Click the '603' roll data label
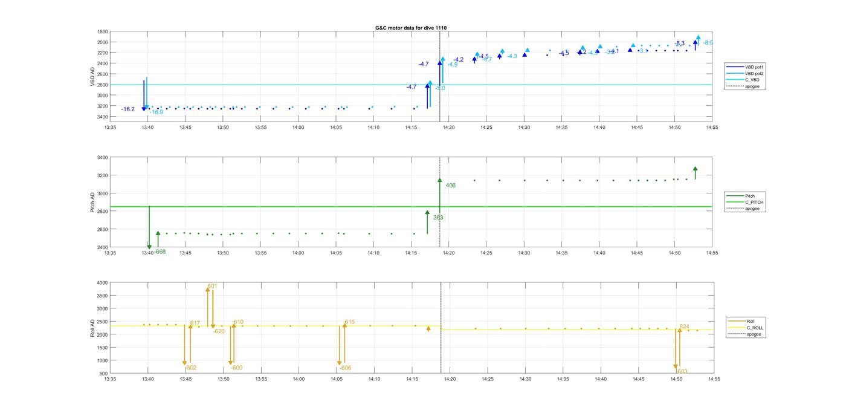The height and width of the screenshot is (419, 846). pyautogui.click(x=683, y=371)
